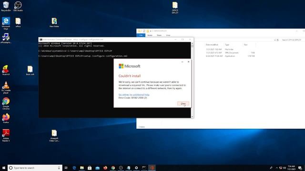Image resolution: width=305 pixels, height=171 pixels.
Task: Click the Command Prompt scrollbar down arrow
Action: pos(193,116)
